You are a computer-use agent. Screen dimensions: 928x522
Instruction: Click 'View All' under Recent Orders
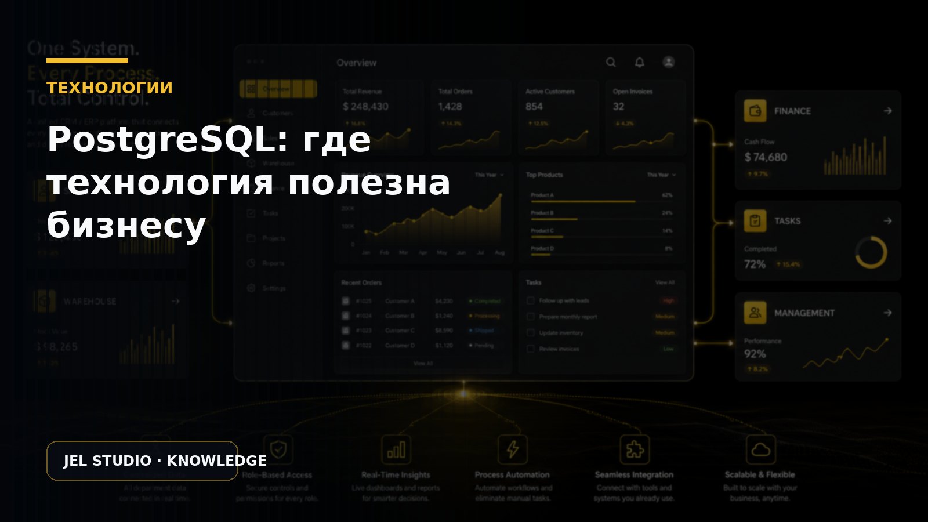pyautogui.click(x=423, y=363)
